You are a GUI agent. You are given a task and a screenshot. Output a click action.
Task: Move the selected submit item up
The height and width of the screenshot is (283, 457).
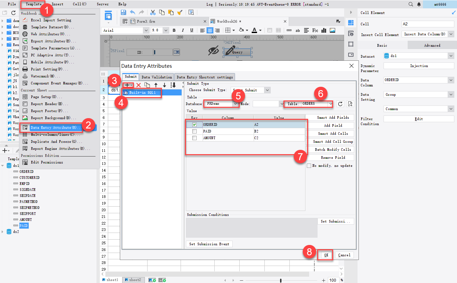coord(156,85)
